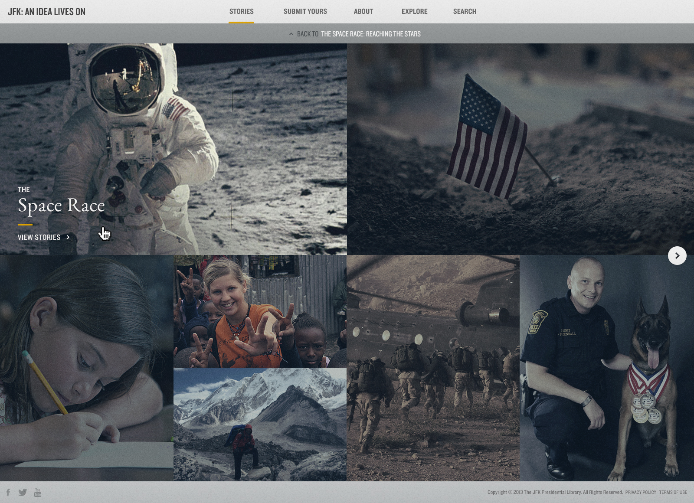This screenshot has width=694, height=503.
Task: Go to the About page
Action: (363, 12)
